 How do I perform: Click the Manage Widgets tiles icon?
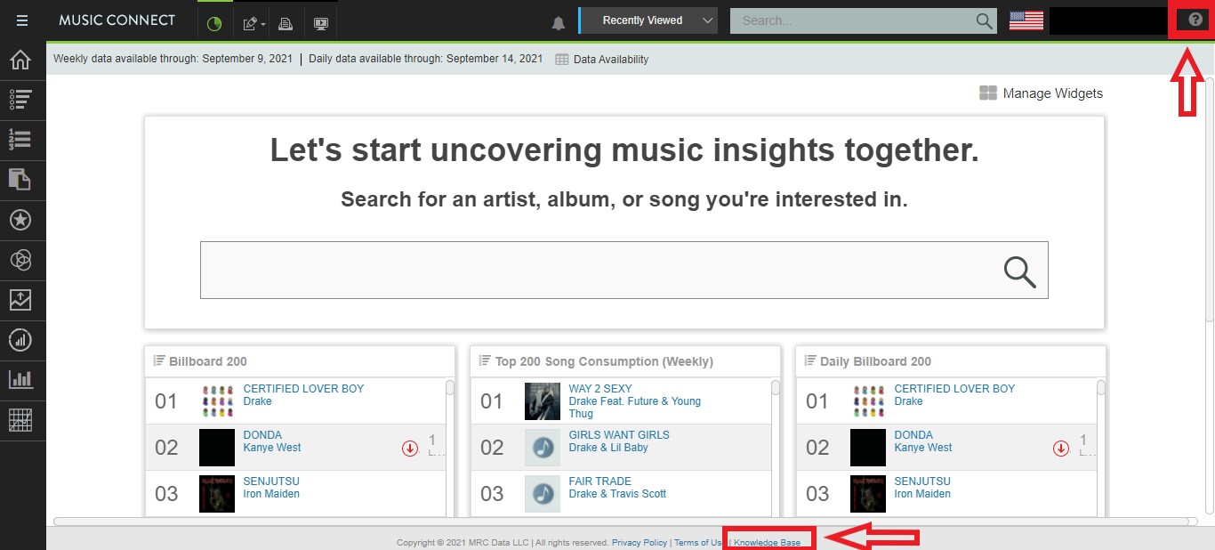[988, 93]
